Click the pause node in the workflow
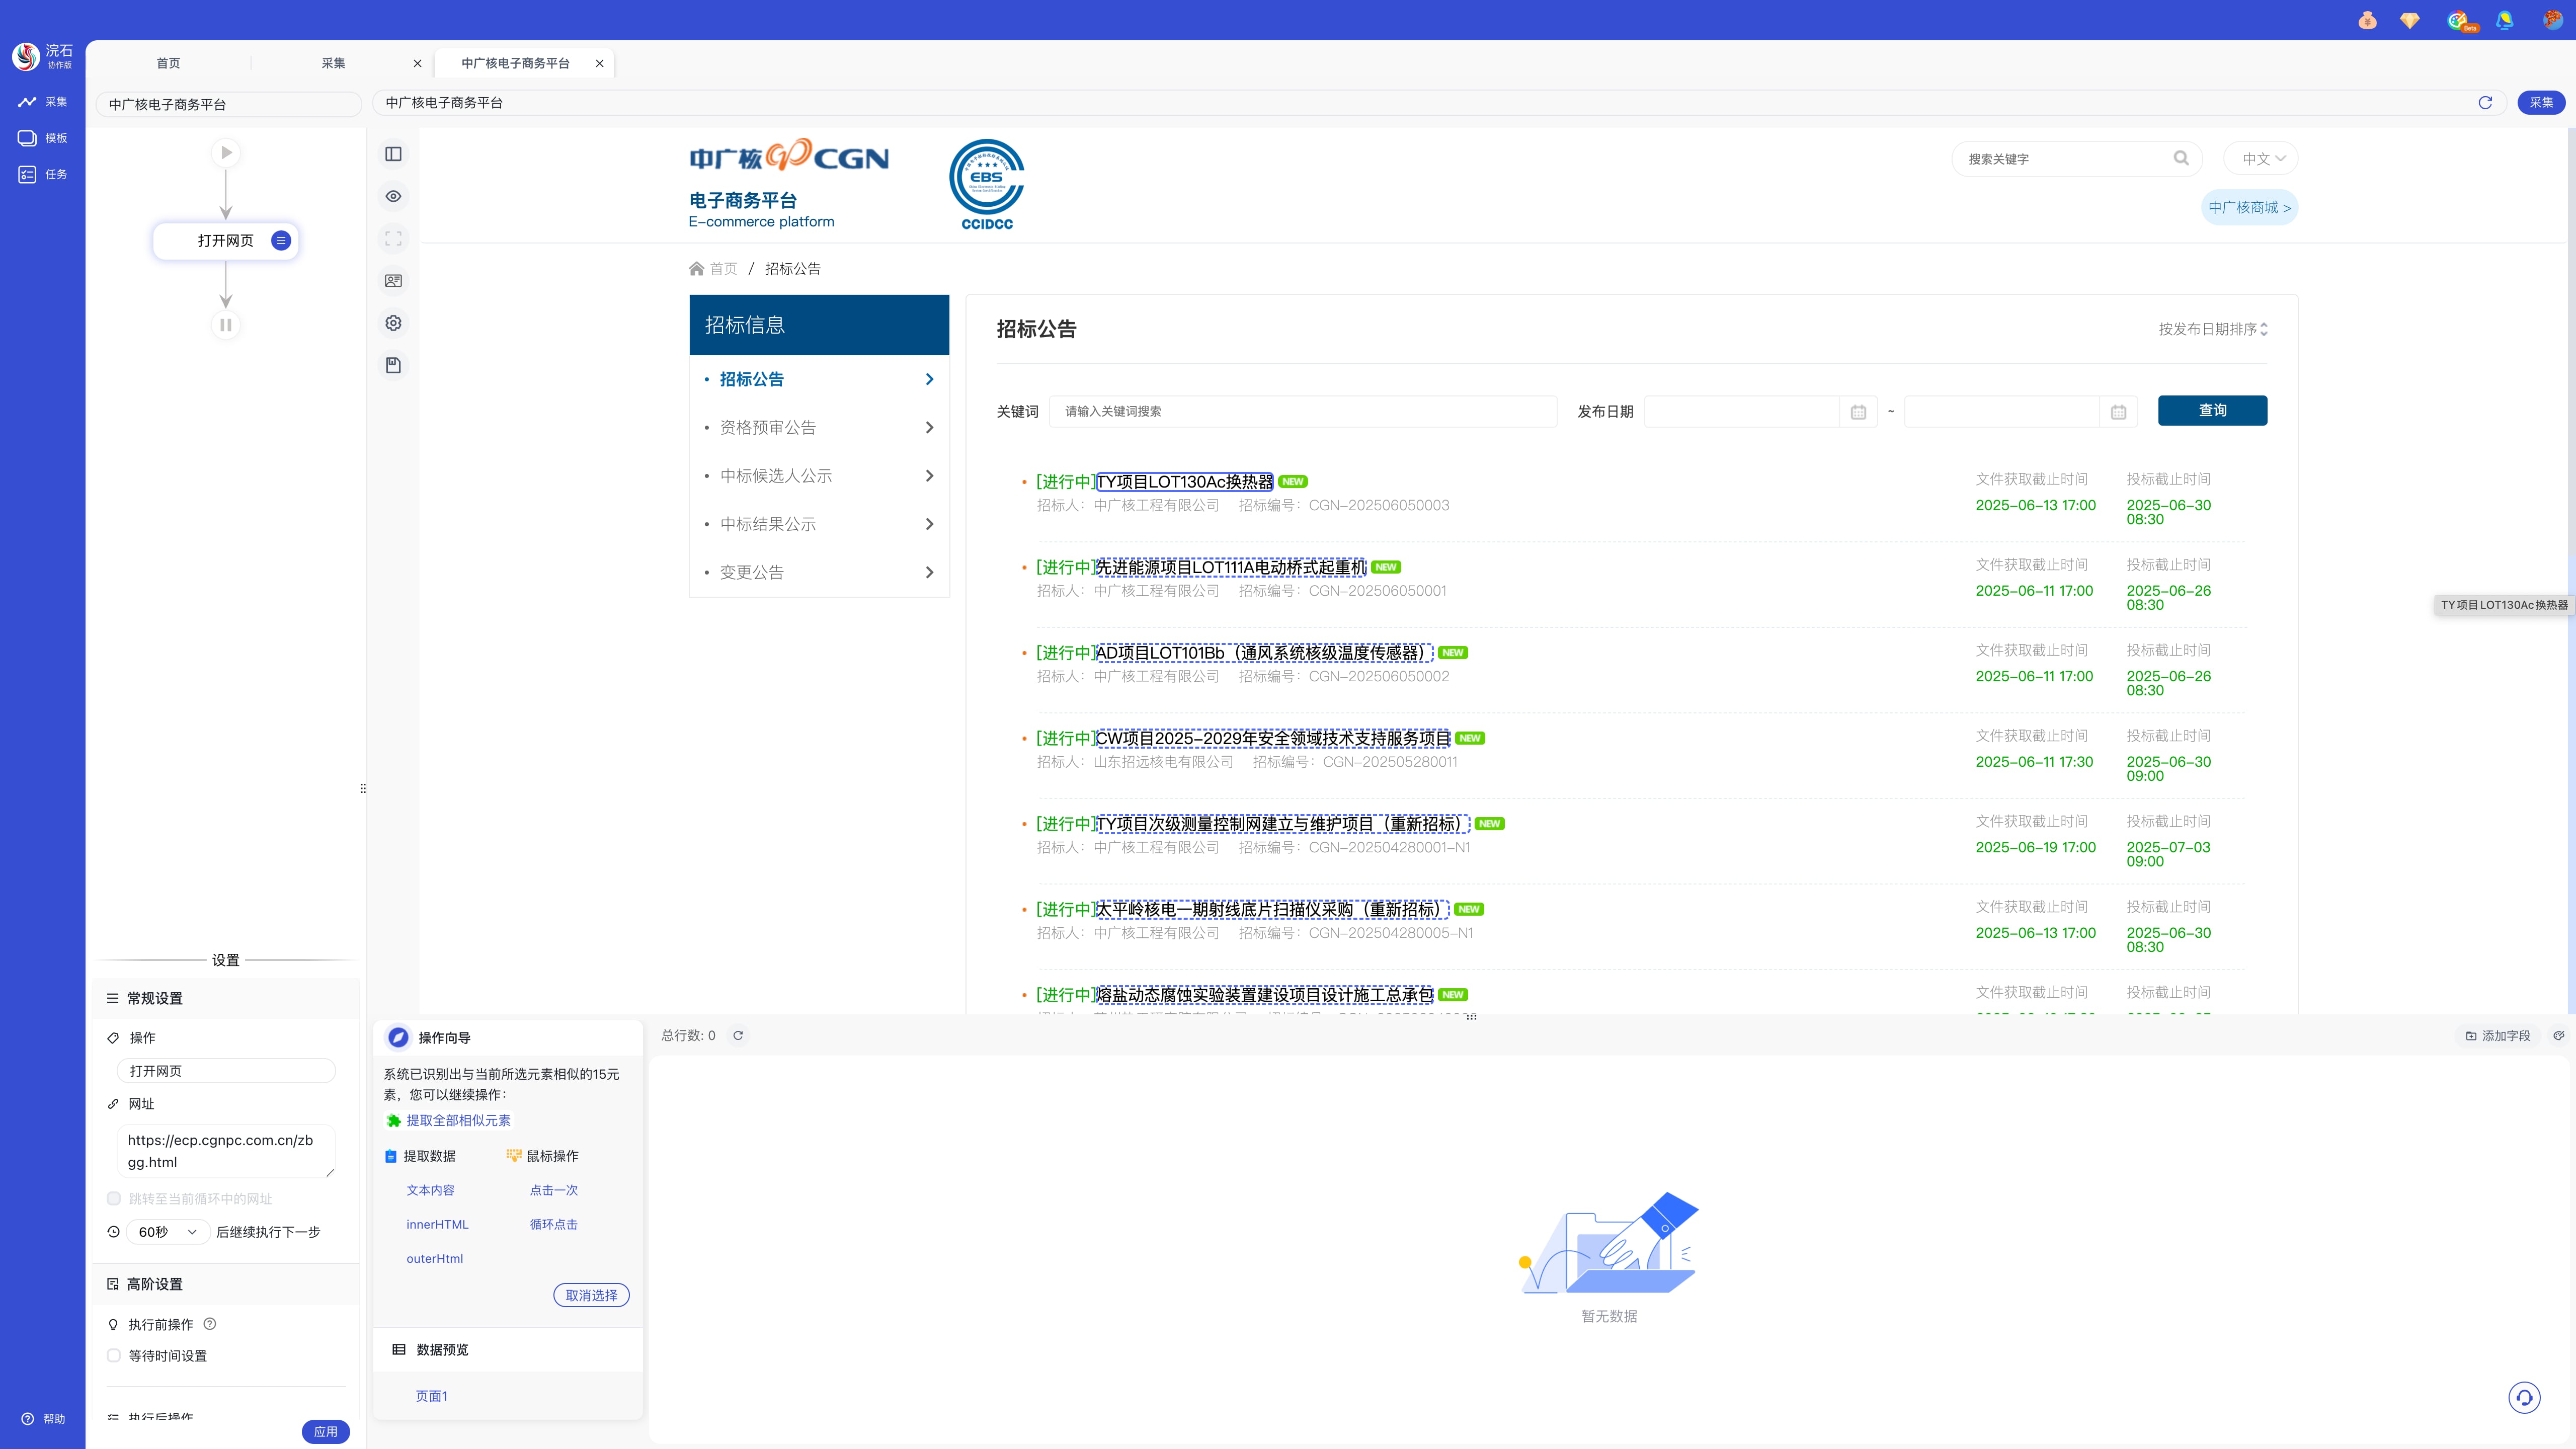 pos(226,325)
